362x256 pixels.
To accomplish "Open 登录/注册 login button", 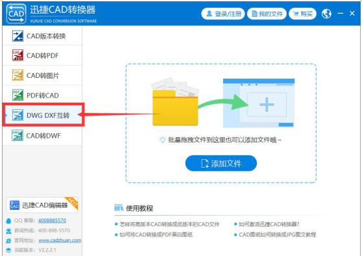I will 223,14.
